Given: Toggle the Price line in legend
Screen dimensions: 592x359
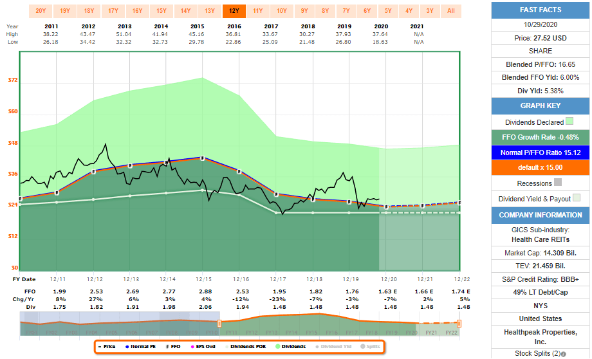Looking at the screenshot, I should pos(107,347).
